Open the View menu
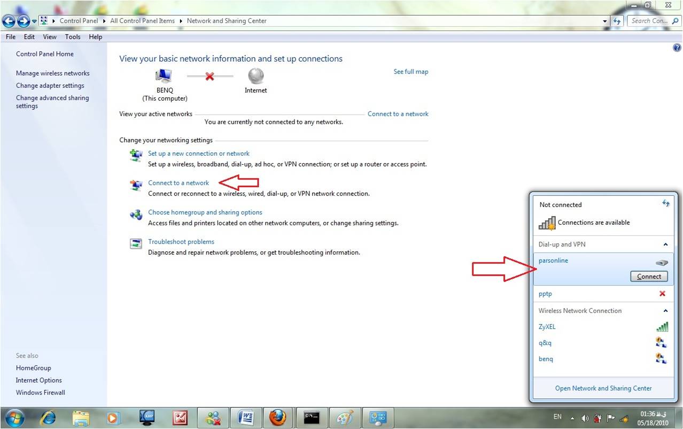 50,37
